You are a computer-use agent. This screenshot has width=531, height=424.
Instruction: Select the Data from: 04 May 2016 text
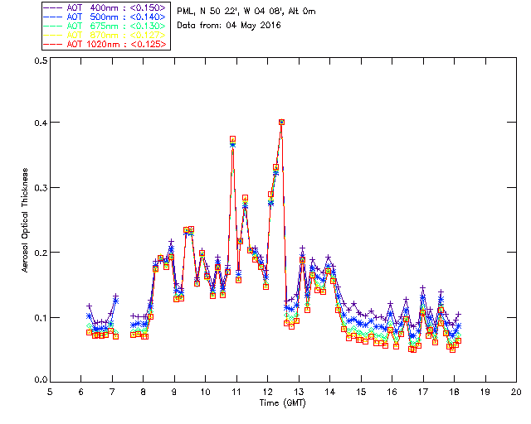(229, 26)
